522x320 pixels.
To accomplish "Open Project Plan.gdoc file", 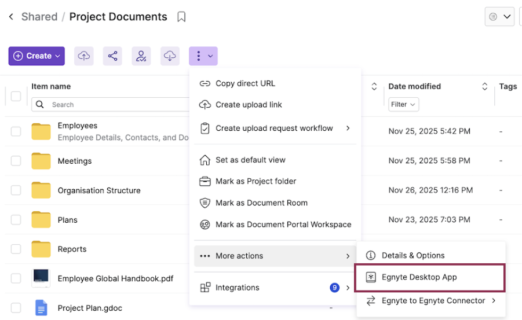I will tap(90, 308).
